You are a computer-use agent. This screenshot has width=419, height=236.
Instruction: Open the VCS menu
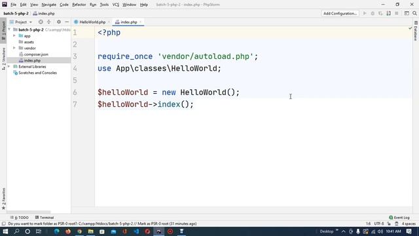coord(115,5)
